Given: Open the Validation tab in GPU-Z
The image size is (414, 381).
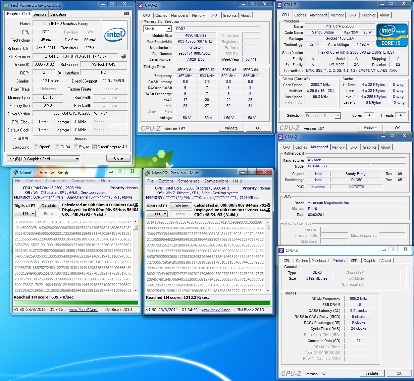Looking at the screenshot, I should click(x=58, y=14).
